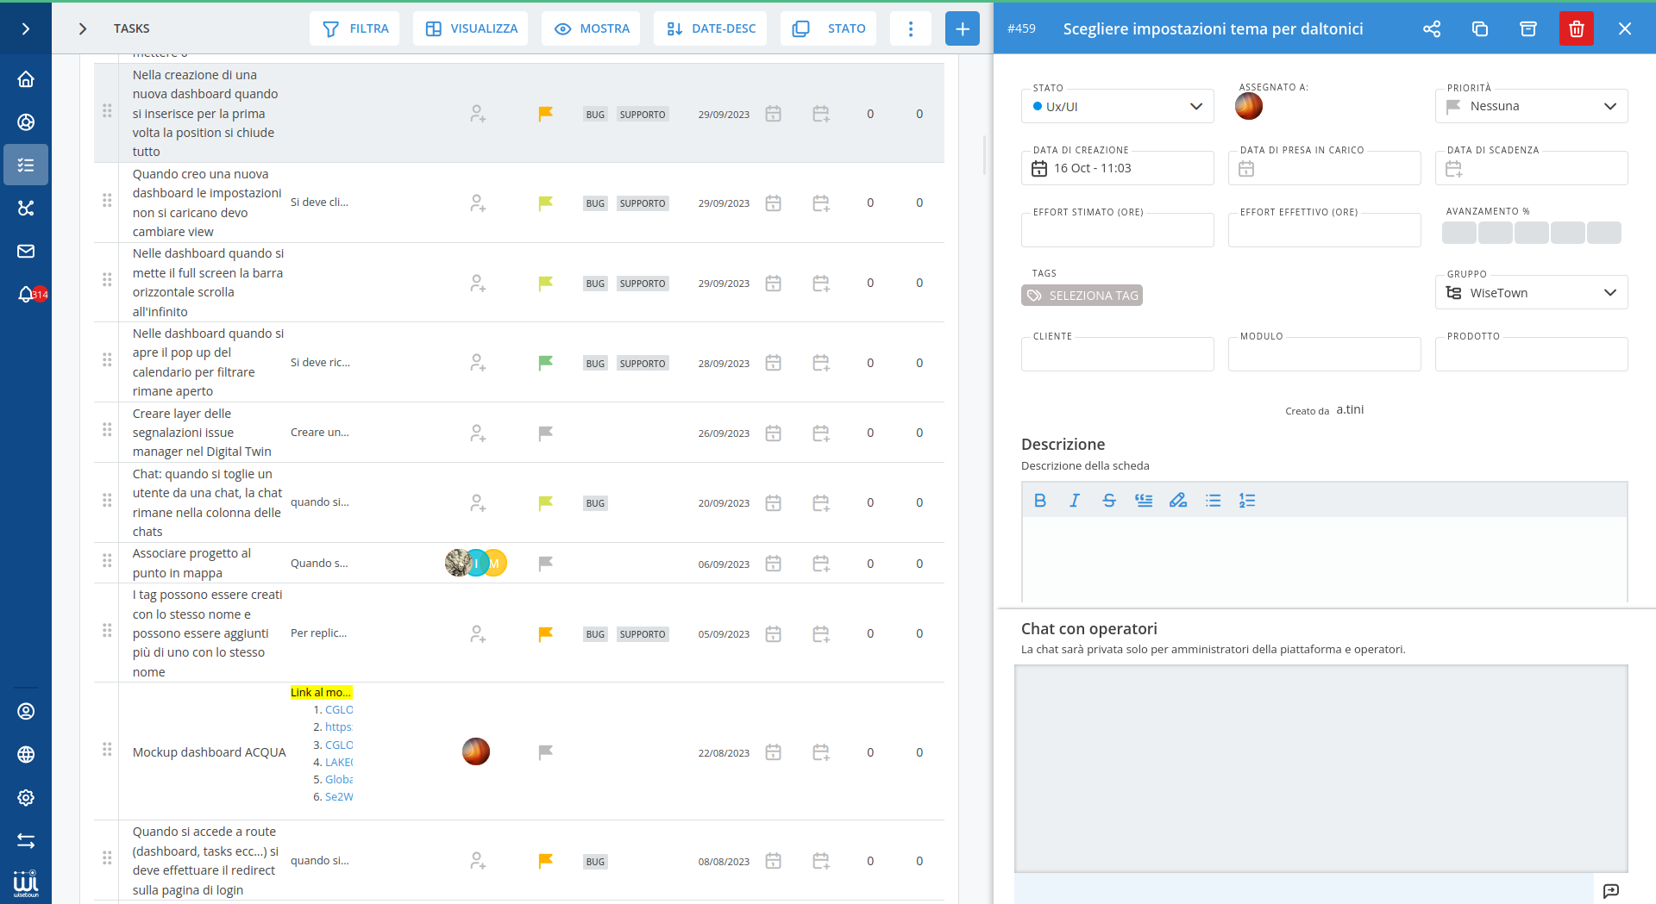Toggle bold formatting in description editor
This screenshot has width=1656, height=904.
1039,501
